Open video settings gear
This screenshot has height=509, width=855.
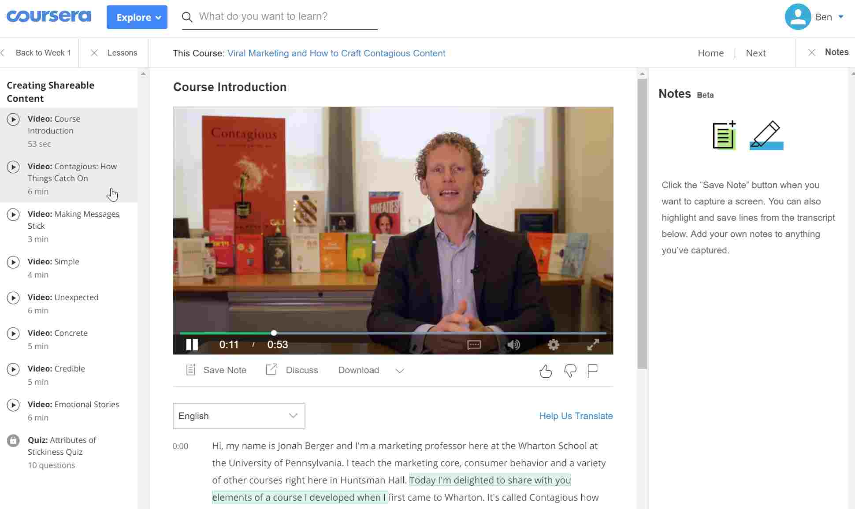coord(554,345)
